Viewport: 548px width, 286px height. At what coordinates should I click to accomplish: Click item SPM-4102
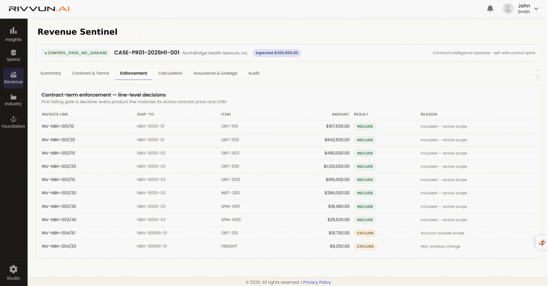point(231,219)
